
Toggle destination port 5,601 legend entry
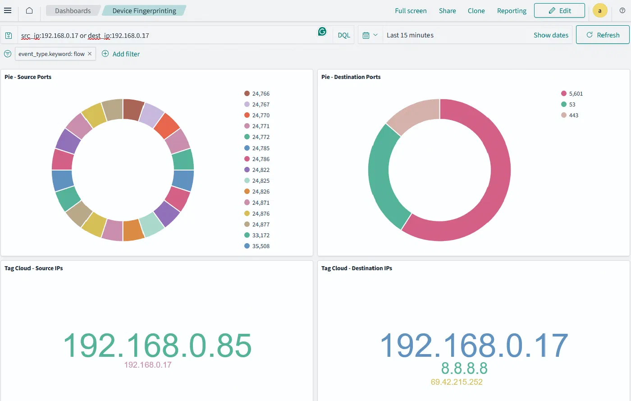(x=572, y=93)
